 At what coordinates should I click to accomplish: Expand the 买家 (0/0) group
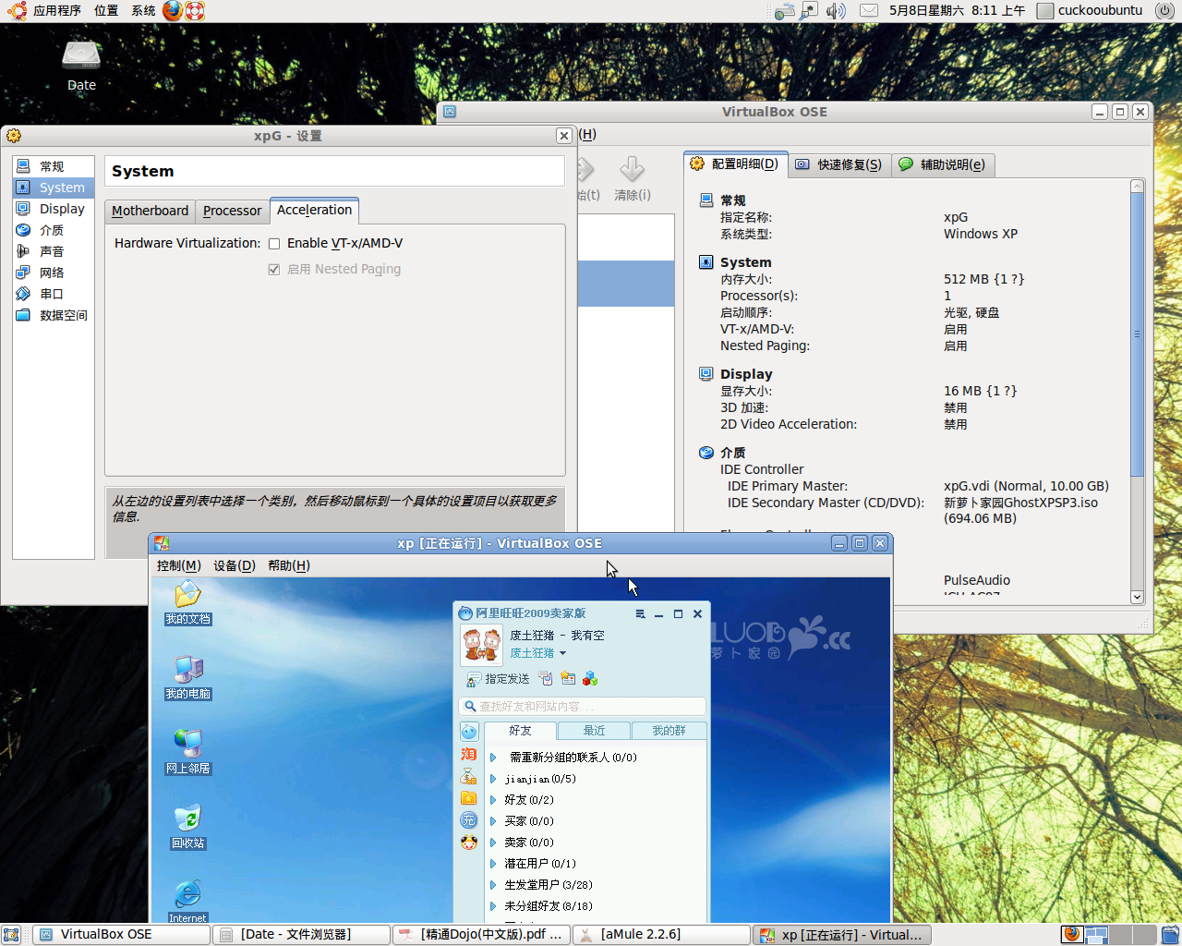493,821
